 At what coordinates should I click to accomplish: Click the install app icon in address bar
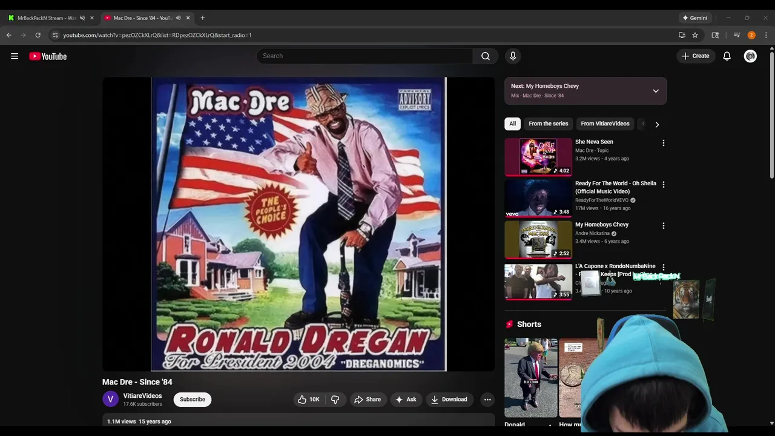[x=682, y=35]
